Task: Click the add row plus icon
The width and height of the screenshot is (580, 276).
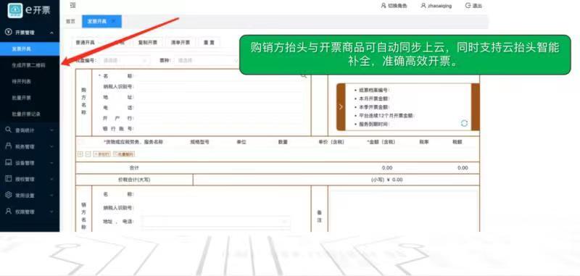Action: tap(80, 154)
